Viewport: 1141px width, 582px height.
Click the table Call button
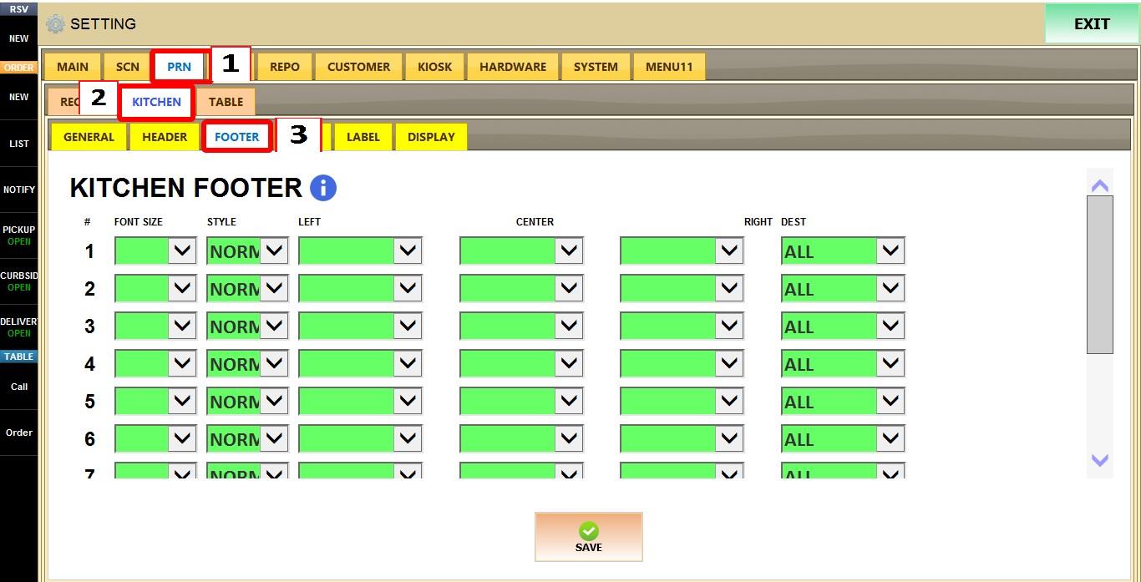click(18, 387)
